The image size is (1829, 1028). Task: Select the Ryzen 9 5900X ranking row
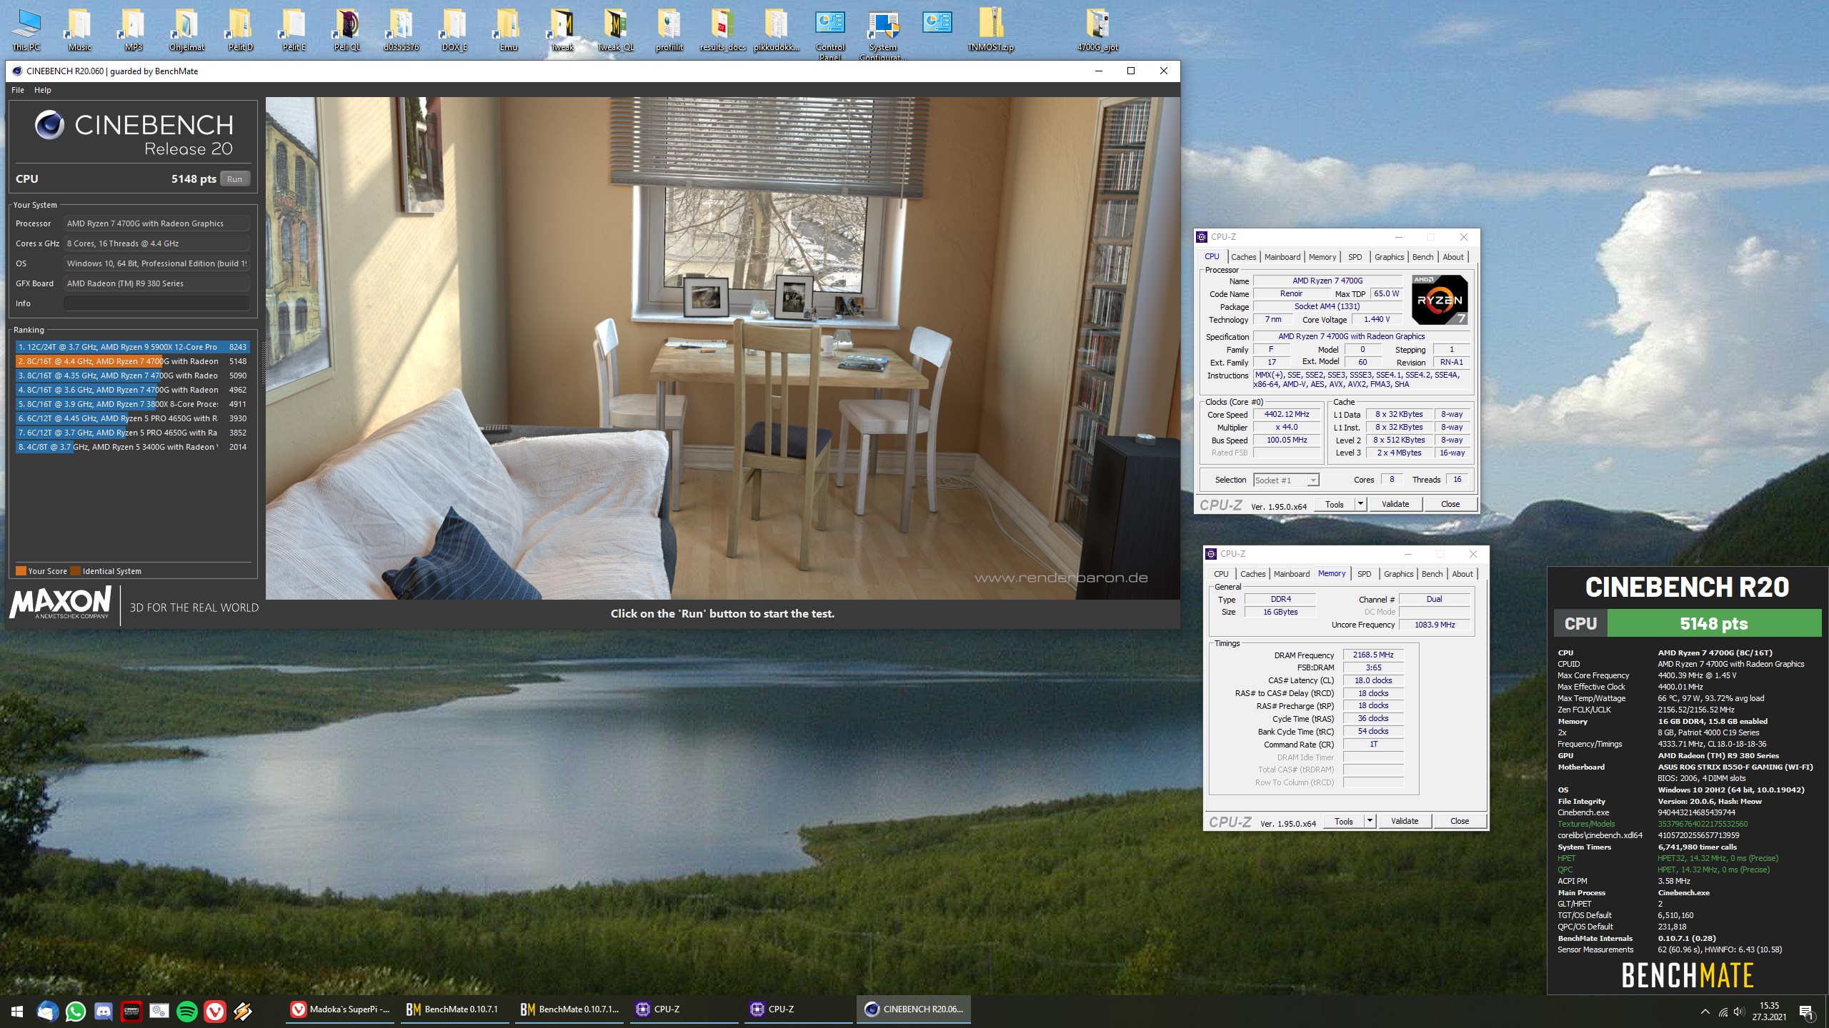(x=132, y=347)
